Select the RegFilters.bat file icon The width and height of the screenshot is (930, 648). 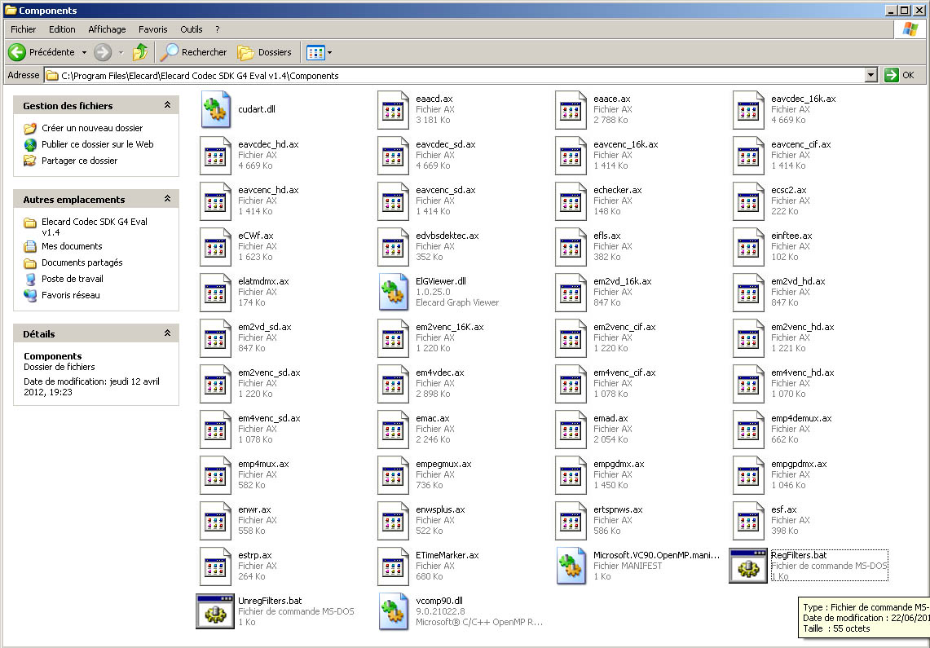[748, 566]
